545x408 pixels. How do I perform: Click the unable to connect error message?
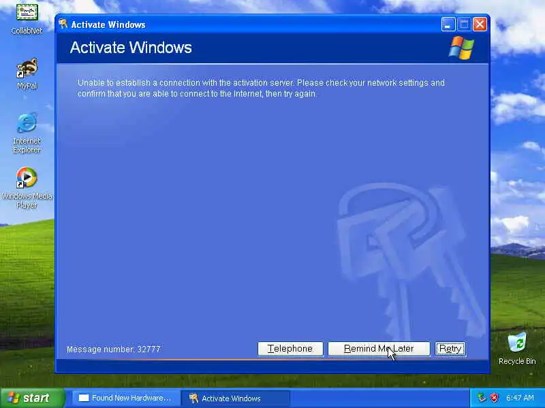[x=261, y=88]
